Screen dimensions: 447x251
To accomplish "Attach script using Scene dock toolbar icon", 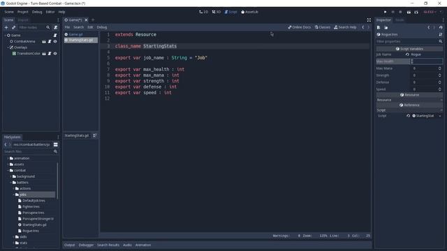I will [x=56, y=27].
